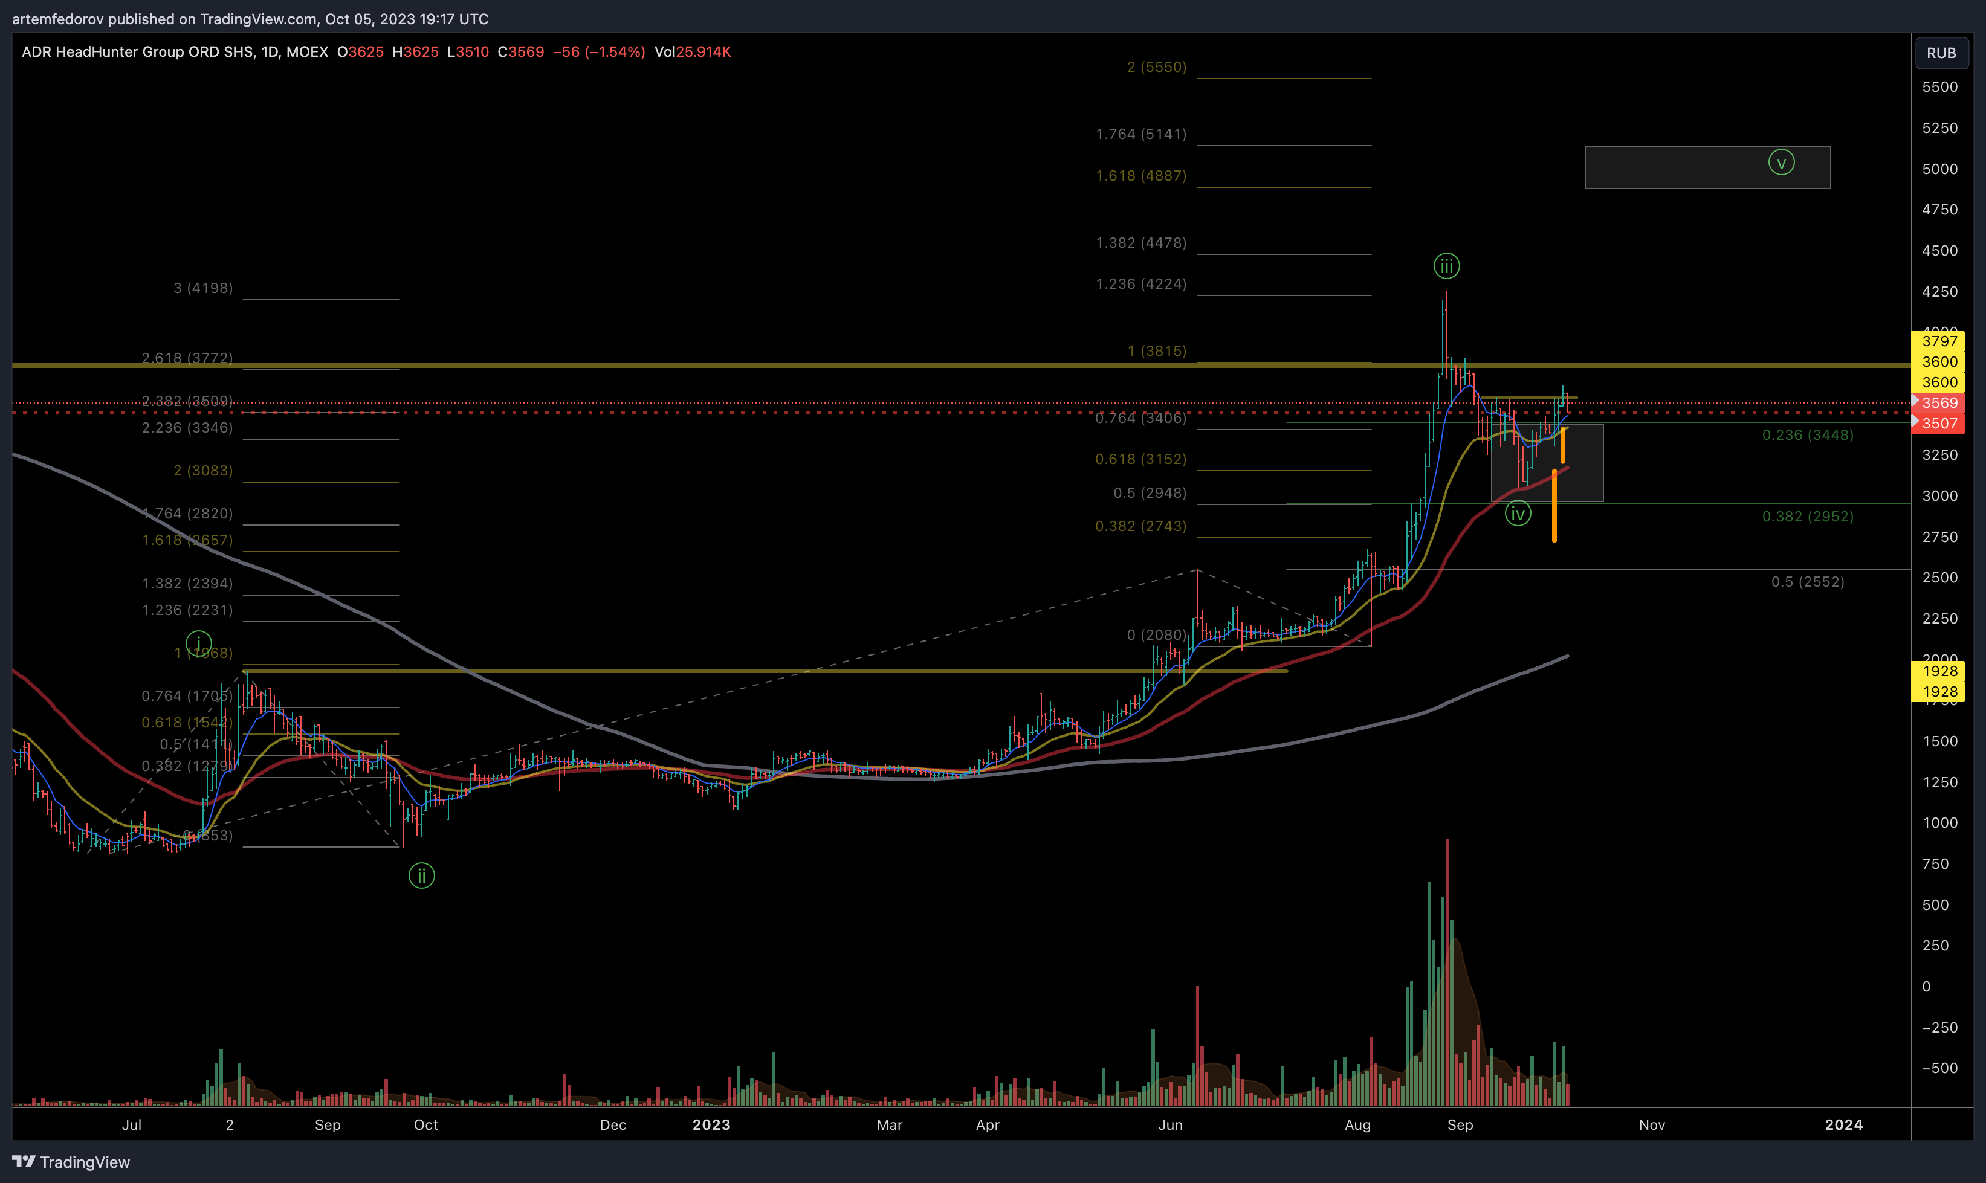Image resolution: width=1986 pixels, height=1183 pixels.
Task: Click the change value −56 (−1.54%)
Action: click(x=599, y=52)
